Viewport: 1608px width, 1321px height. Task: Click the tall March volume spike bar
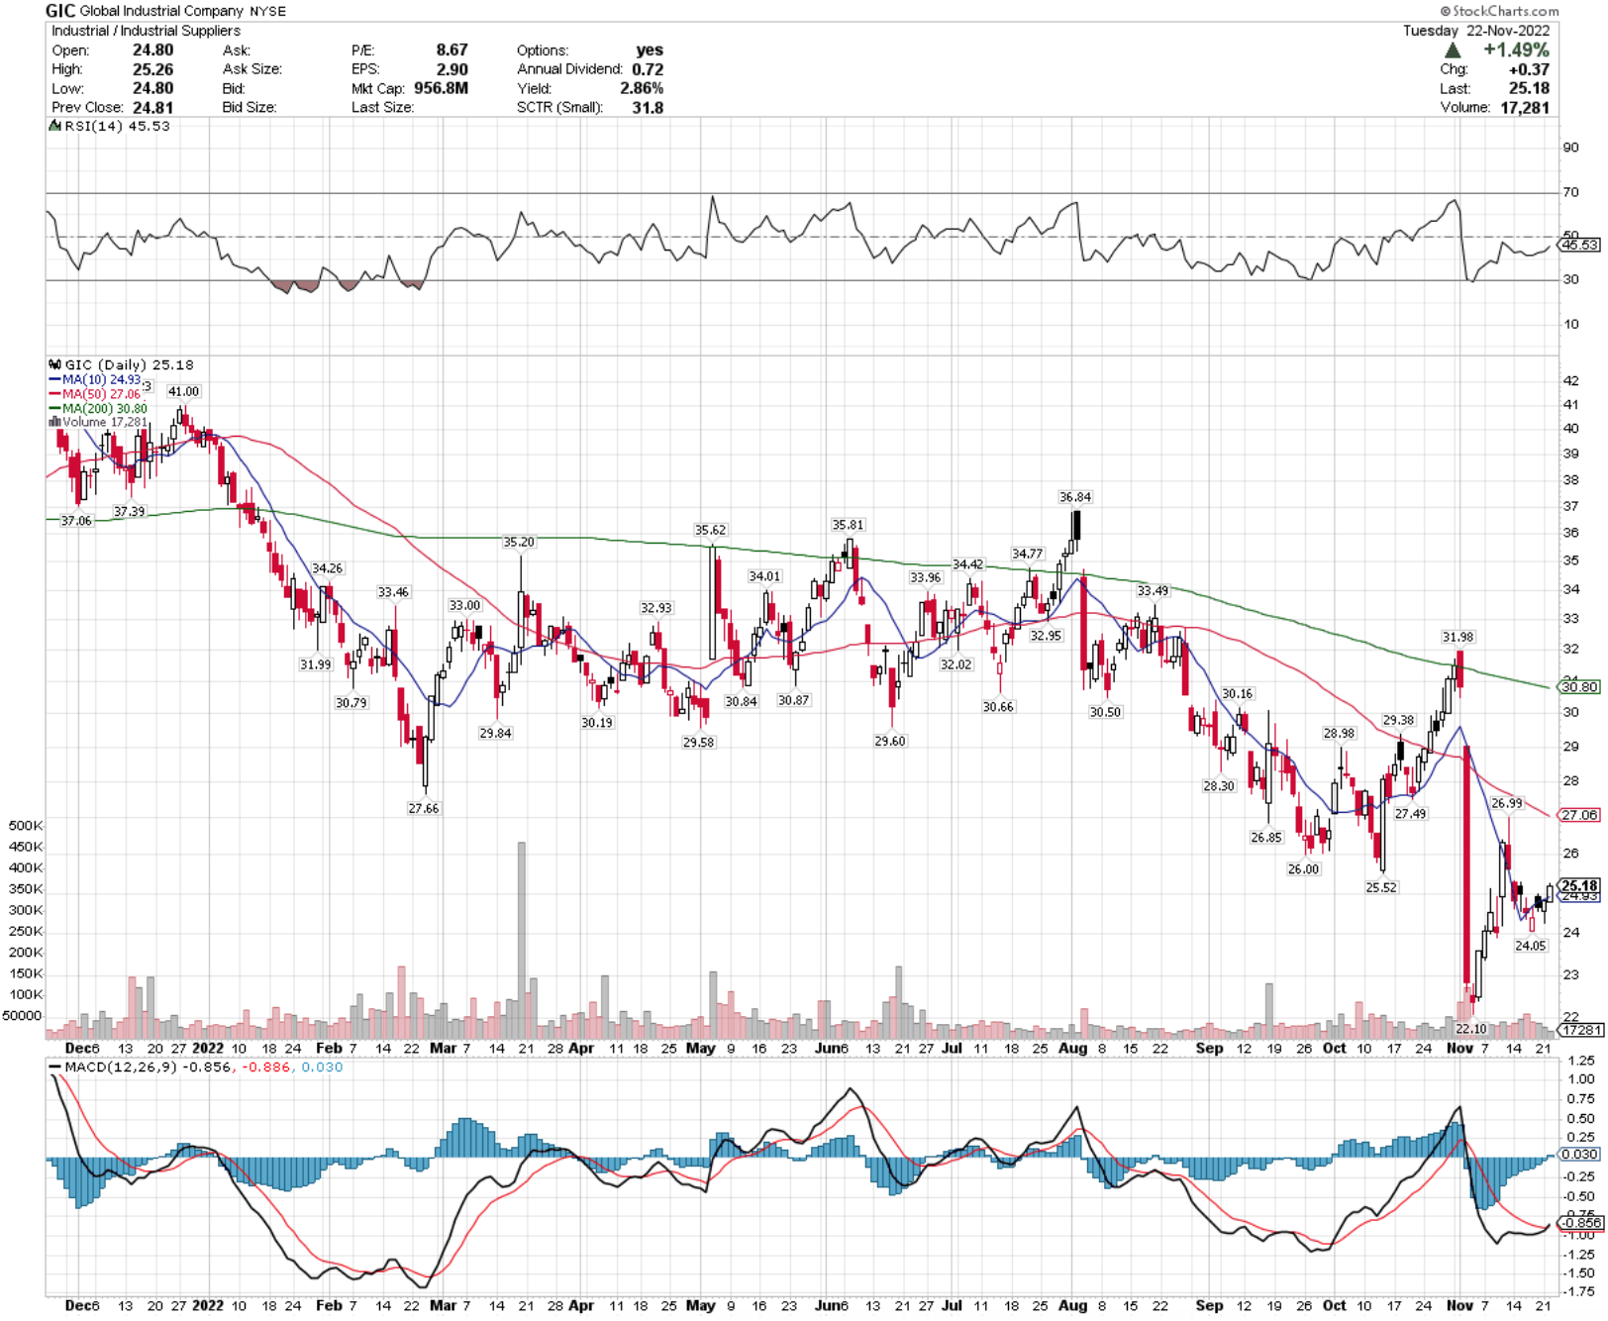(x=522, y=940)
